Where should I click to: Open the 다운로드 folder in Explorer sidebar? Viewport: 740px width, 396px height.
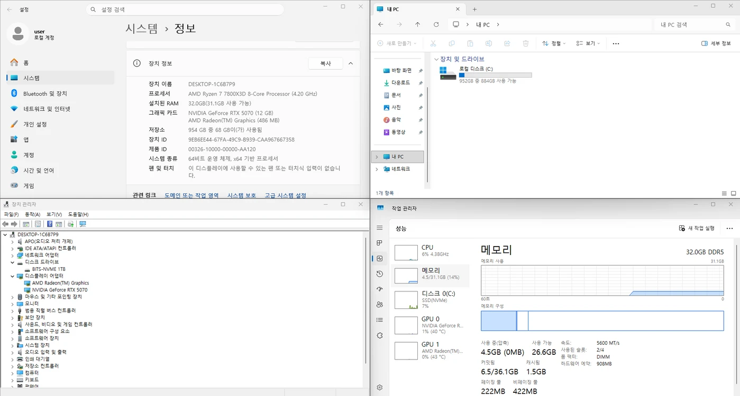point(400,83)
